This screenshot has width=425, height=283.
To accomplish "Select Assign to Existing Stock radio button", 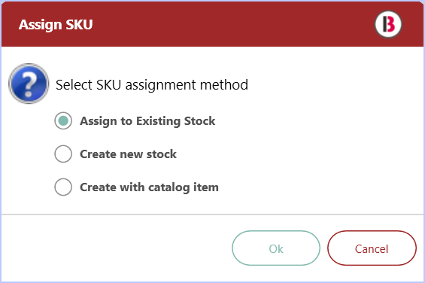I will [x=63, y=120].
